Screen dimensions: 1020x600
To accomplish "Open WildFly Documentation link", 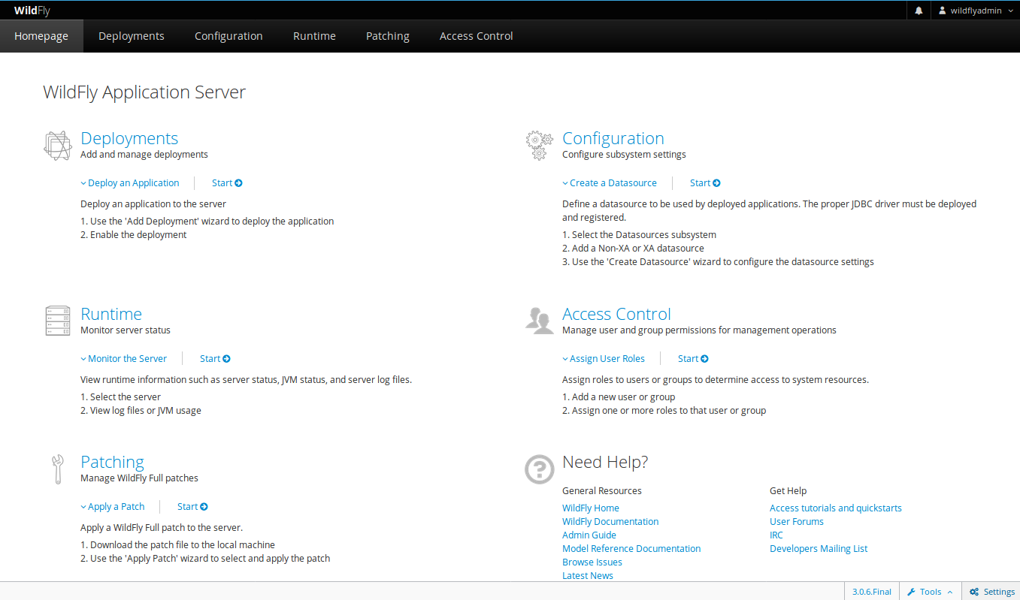I will click(x=610, y=521).
